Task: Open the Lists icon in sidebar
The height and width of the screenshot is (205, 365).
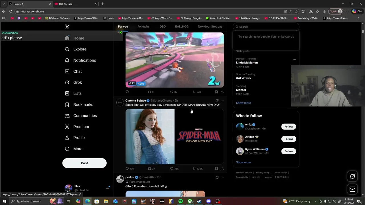Action: [x=67, y=93]
